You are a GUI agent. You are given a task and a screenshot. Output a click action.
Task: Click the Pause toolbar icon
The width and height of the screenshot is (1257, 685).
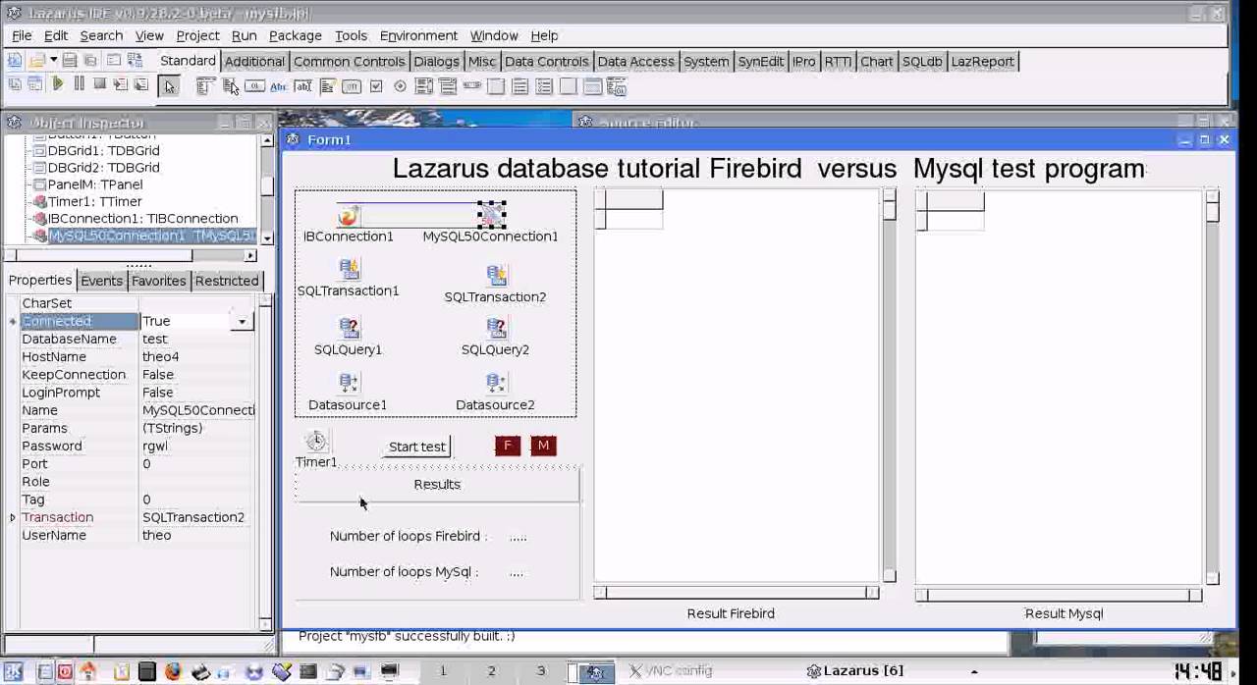79,84
